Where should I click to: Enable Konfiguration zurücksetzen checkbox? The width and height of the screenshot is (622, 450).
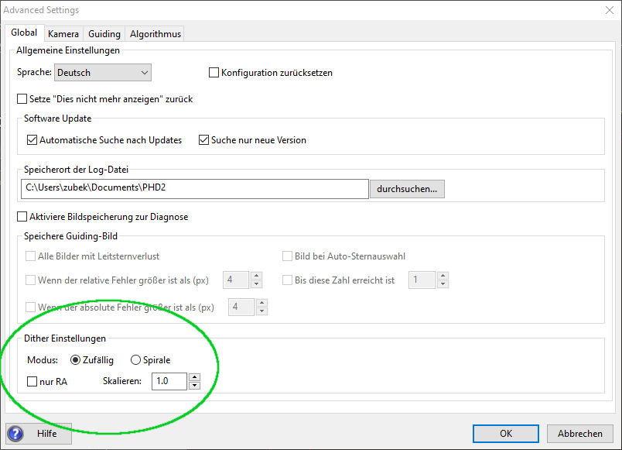pos(214,73)
